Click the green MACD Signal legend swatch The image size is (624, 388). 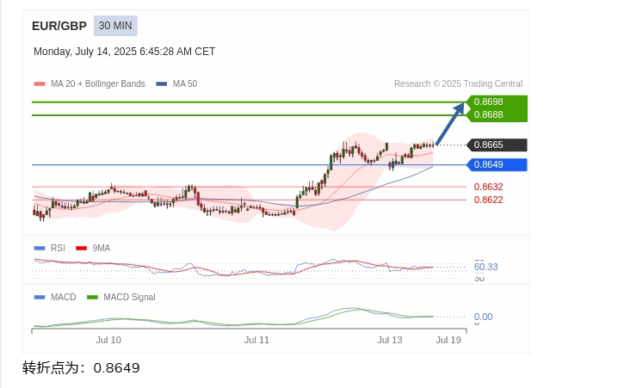pos(92,298)
